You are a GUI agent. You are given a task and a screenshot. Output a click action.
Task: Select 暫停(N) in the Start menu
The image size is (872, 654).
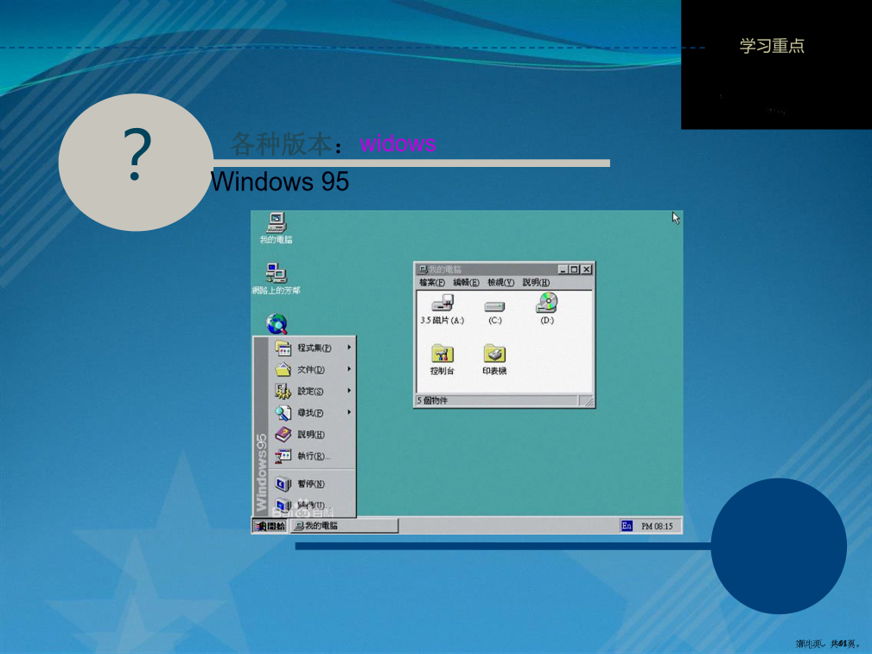coord(312,484)
